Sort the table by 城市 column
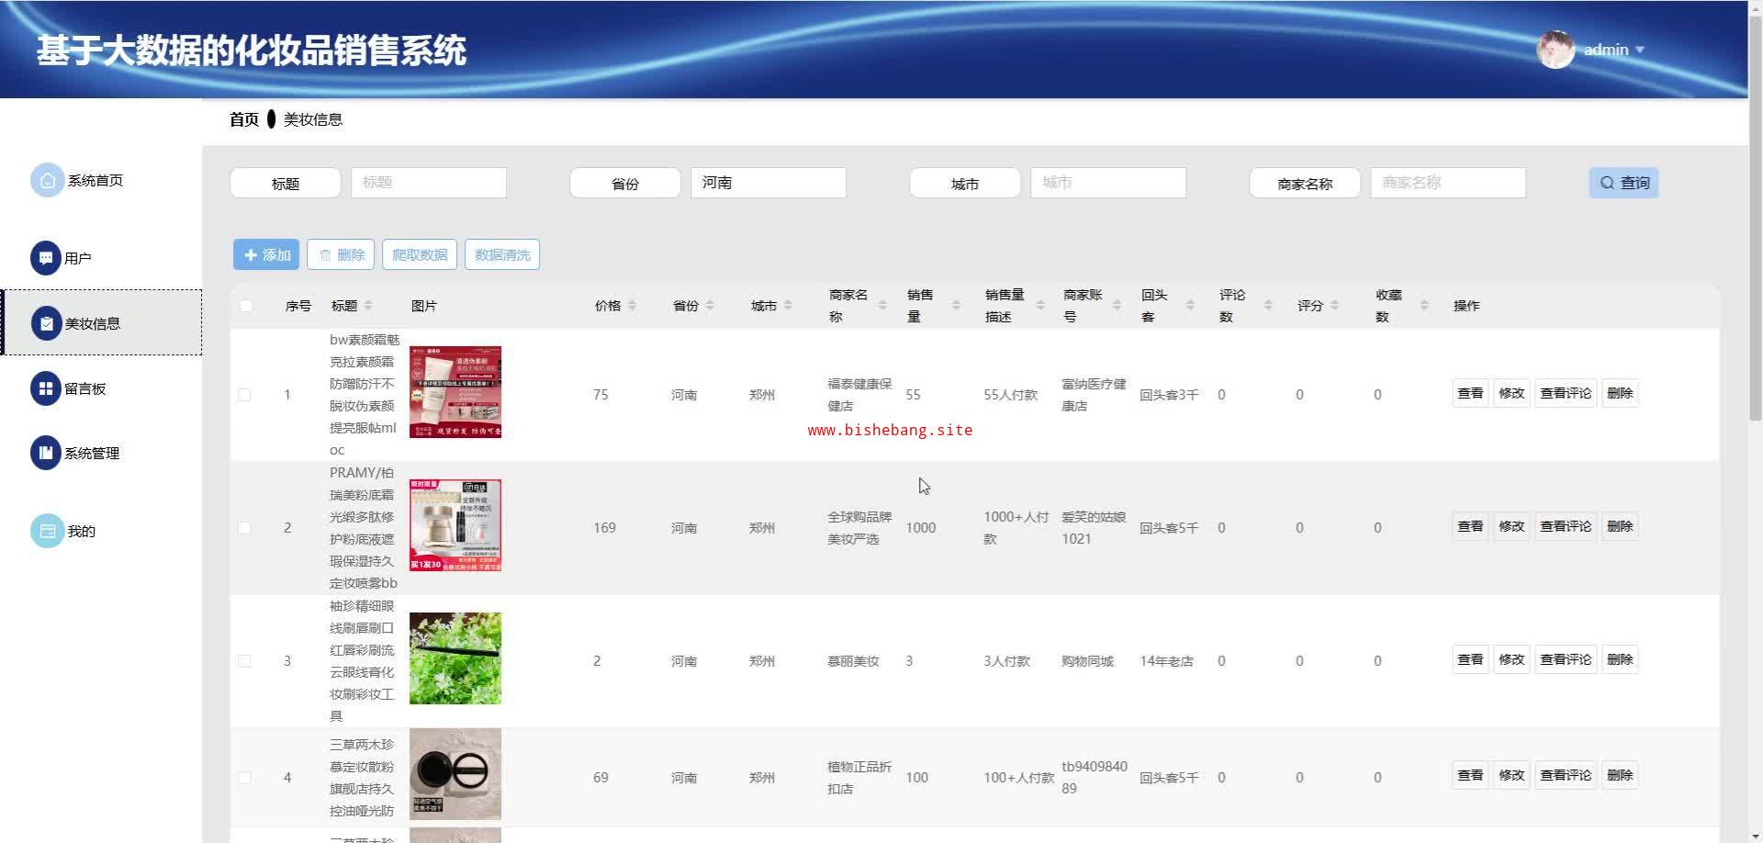 [788, 306]
